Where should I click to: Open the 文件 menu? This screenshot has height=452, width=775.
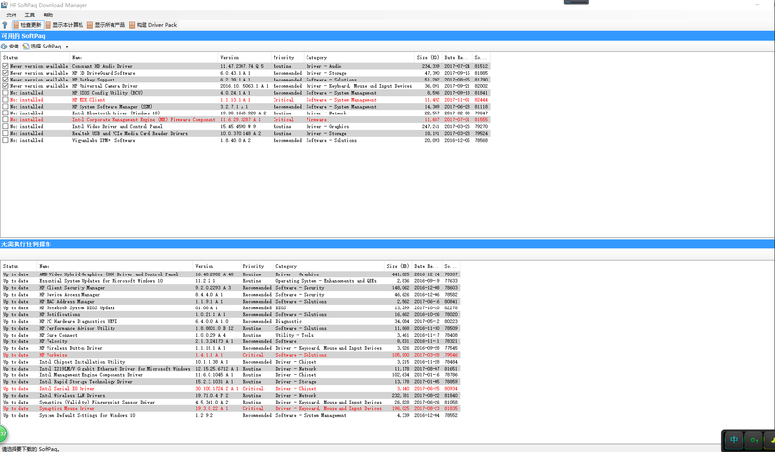tap(12, 16)
